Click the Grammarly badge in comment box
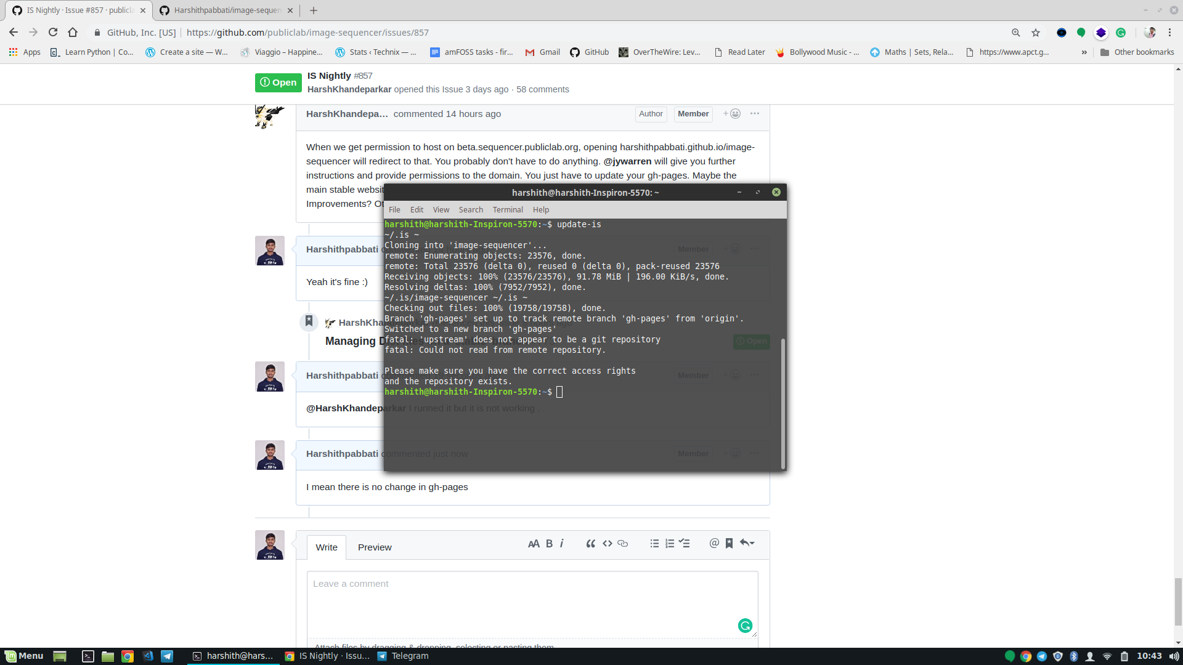Viewport: 1183px width, 665px height. [x=745, y=626]
